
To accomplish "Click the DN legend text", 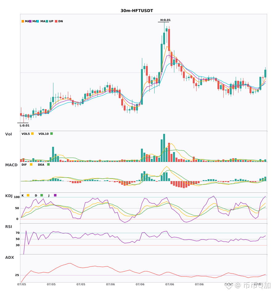I will tap(60, 21).
